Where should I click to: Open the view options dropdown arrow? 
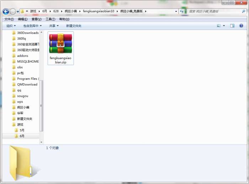point(224,26)
